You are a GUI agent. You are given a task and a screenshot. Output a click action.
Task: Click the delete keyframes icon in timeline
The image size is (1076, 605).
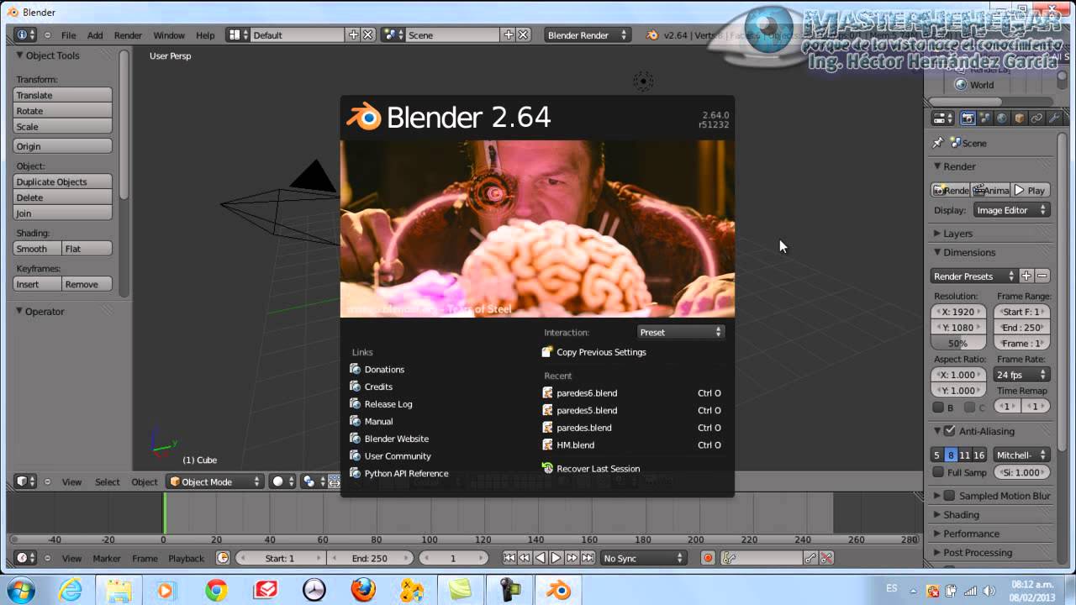[x=827, y=558]
